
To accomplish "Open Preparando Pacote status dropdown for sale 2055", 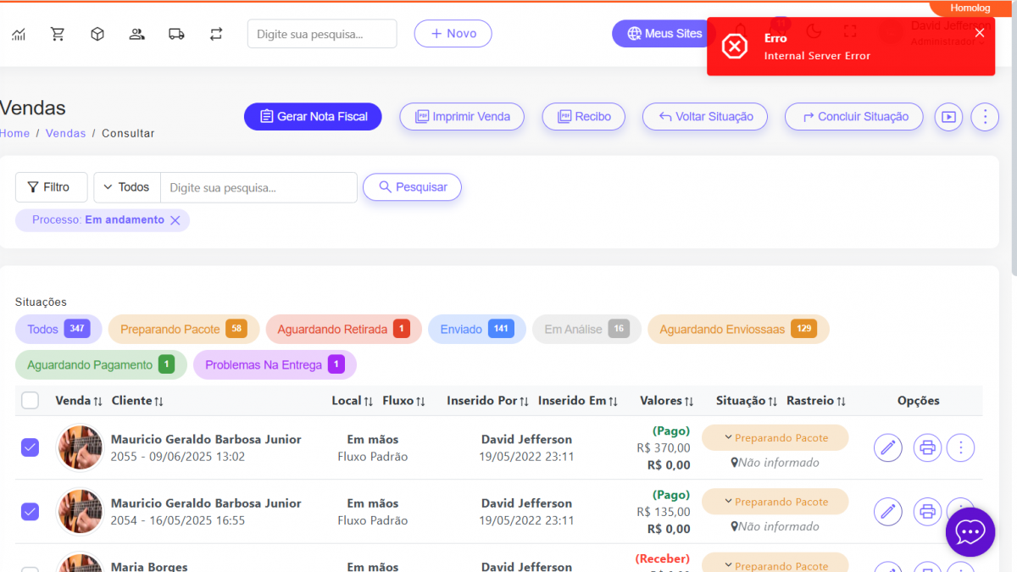I will [x=775, y=438].
